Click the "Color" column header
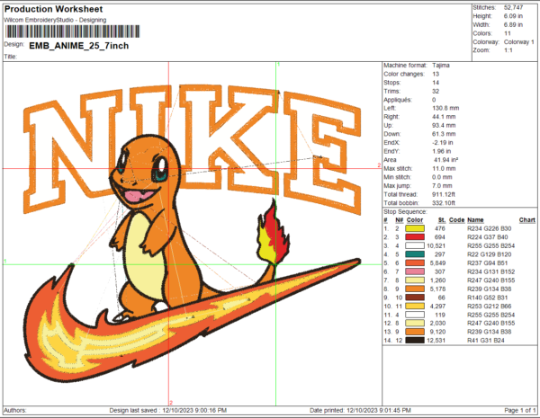540x418 pixels. click(x=414, y=219)
